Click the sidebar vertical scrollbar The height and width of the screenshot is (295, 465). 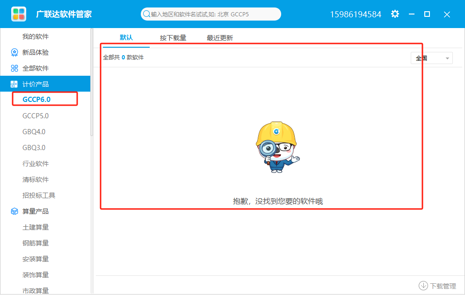click(x=92, y=82)
